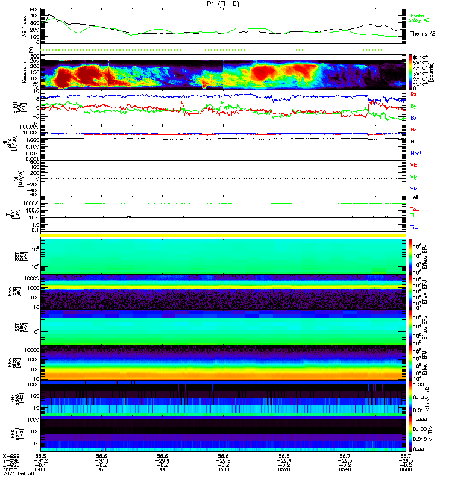Click the red Ne density legend label
The height and width of the screenshot is (482, 452).
click(413, 130)
